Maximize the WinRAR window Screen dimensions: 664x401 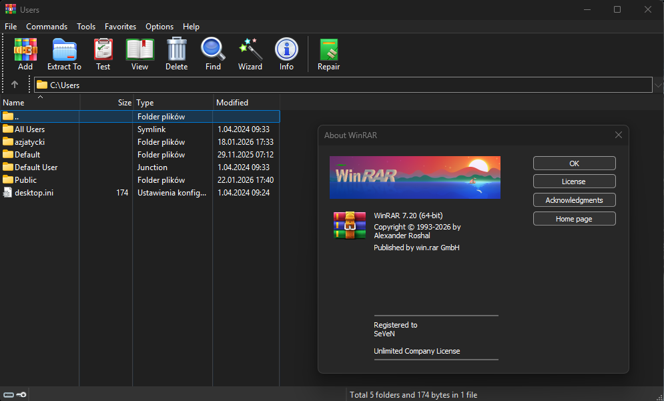tap(617, 9)
